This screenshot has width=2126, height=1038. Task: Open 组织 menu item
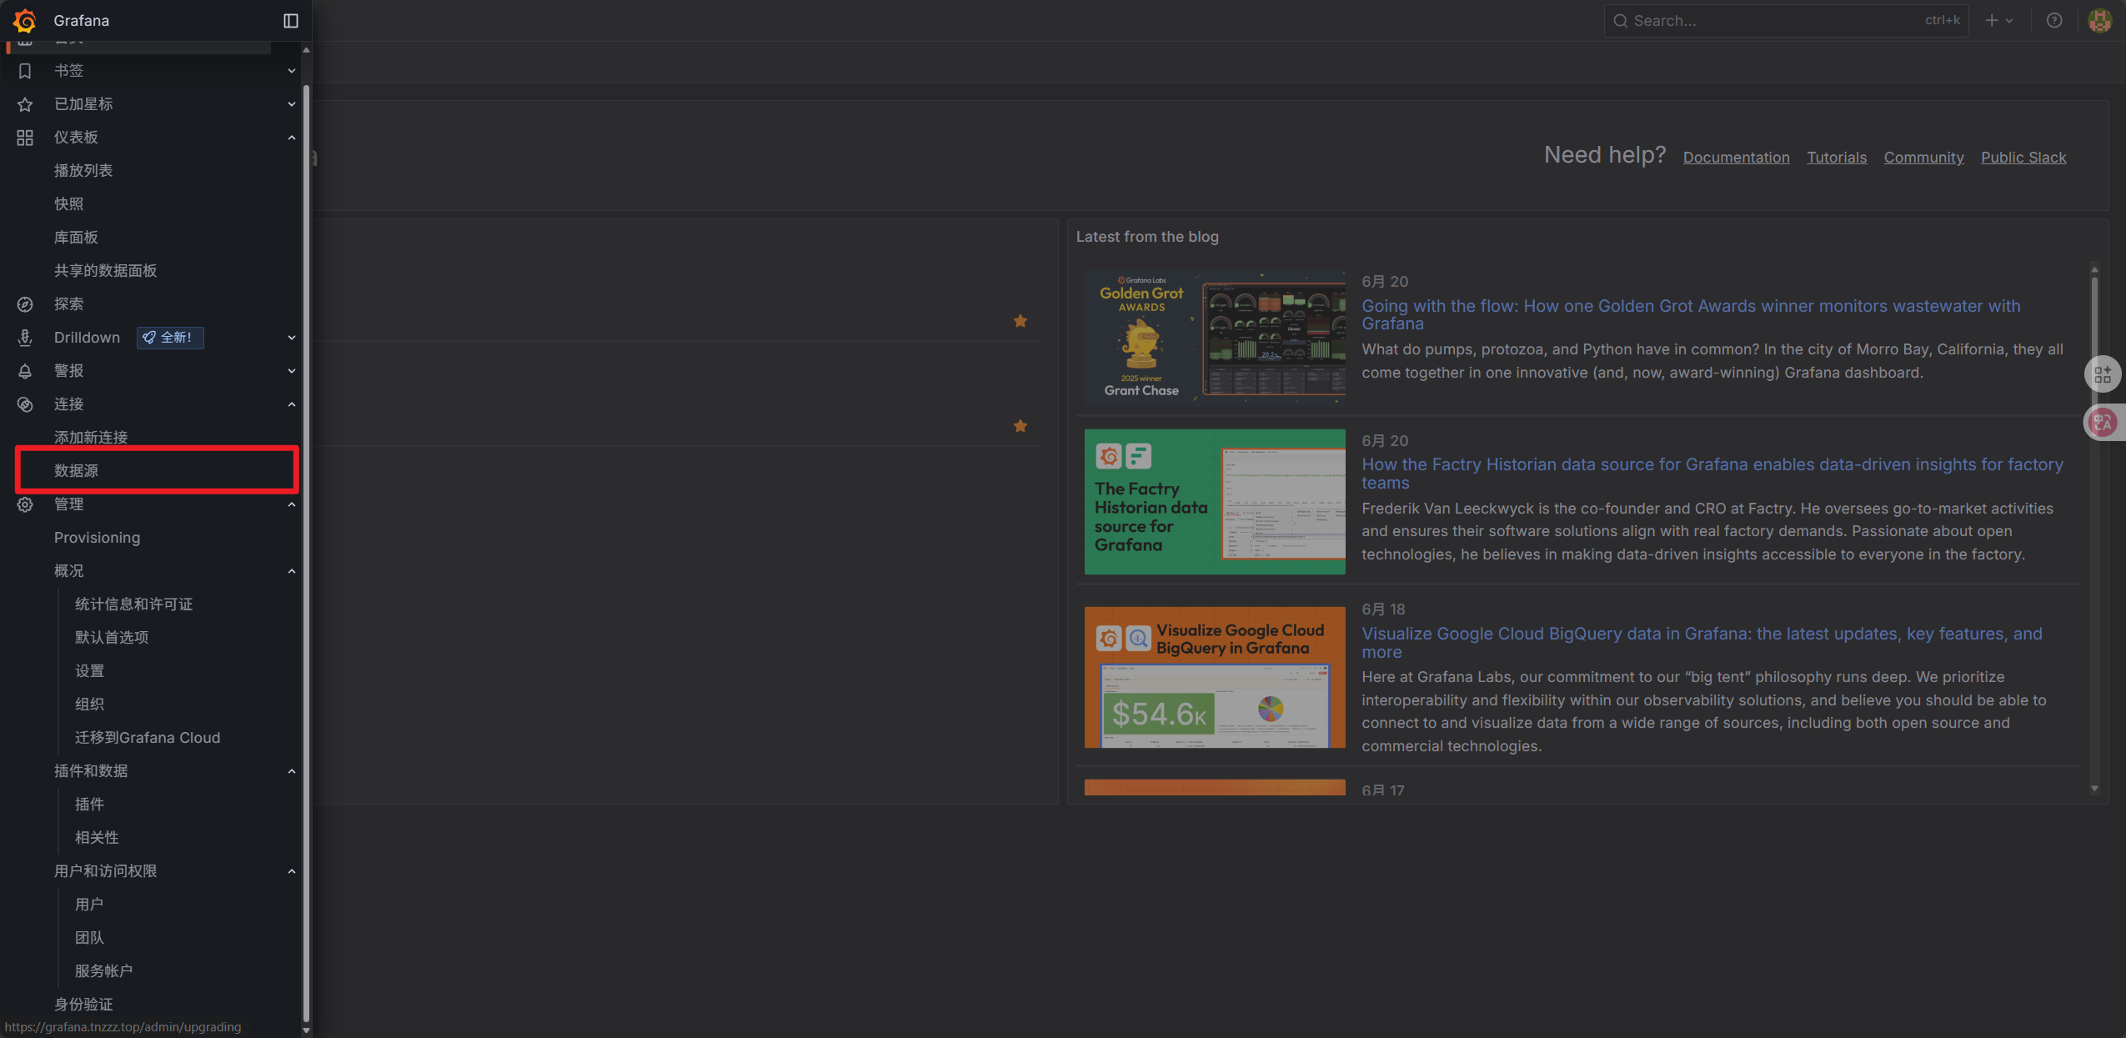click(x=89, y=705)
